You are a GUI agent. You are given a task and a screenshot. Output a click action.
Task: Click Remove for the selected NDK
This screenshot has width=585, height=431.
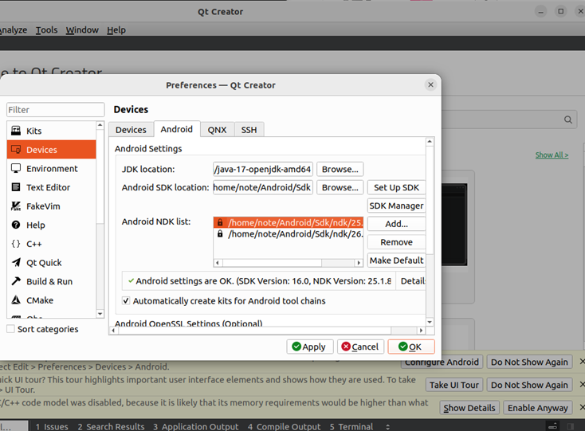396,242
